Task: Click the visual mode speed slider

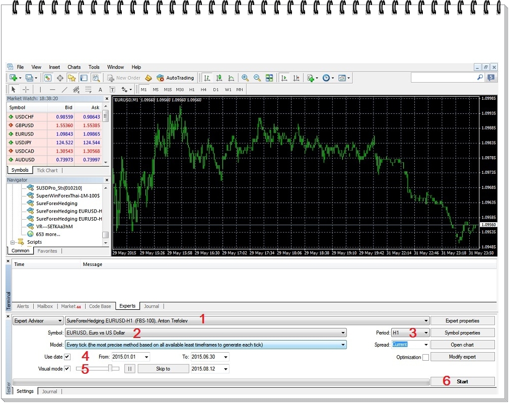Action: click(97, 369)
